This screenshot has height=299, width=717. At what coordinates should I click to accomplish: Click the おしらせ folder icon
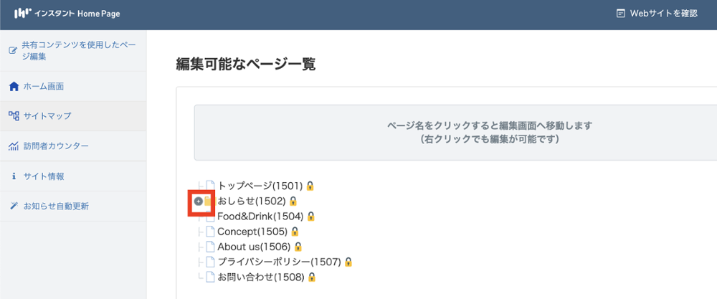(x=208, y=201)
